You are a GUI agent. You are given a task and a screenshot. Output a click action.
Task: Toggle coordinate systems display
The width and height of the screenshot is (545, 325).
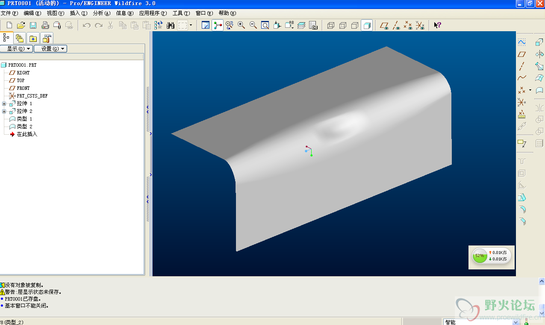pos(420,25)
